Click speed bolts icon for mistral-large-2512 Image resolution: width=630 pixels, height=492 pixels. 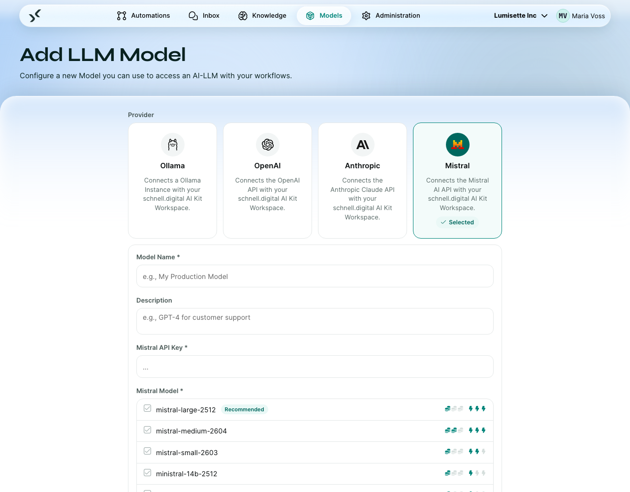click(477, 409)
